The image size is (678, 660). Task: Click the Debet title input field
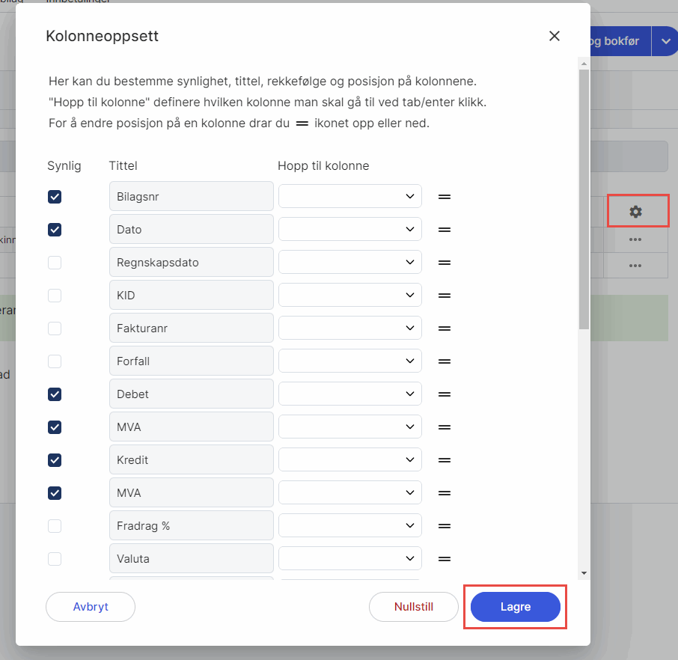click(191, 394)
